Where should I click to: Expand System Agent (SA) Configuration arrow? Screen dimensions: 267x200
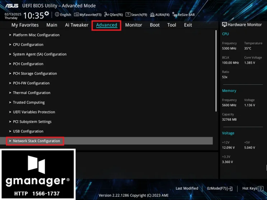pos(10,54)
